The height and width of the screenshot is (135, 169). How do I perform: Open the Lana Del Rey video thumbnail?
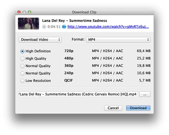click(28, 23)
